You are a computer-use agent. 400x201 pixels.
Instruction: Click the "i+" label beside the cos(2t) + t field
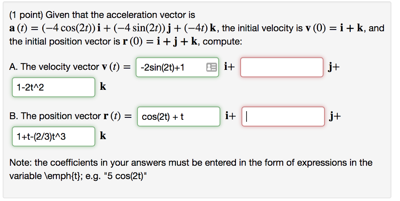click(x=230, y=116)
